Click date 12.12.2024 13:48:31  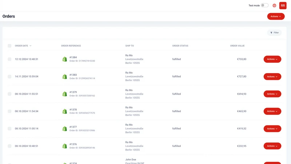27,59
